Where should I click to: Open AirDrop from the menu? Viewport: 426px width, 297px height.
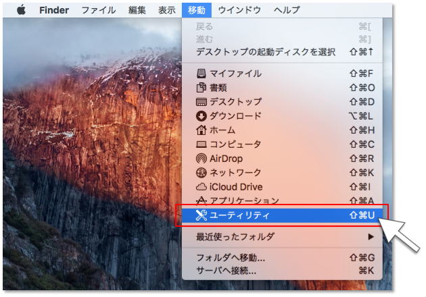click(x=282, y=159)
